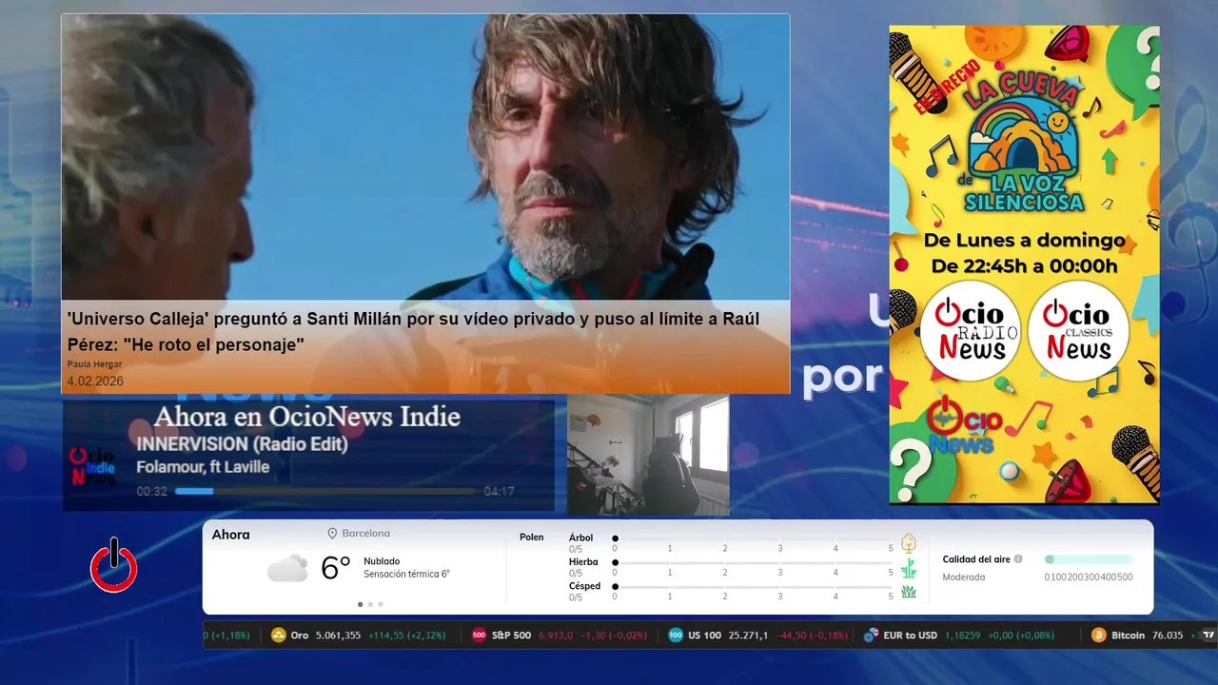
Task: Click the Árbol pollen level slider
Action: tap(754, 538)
